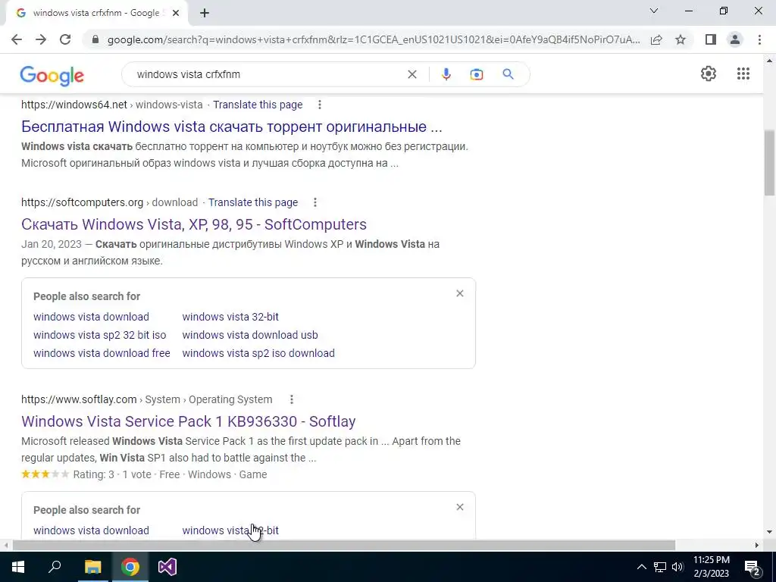Open network status in the system tray

point(660,567)
